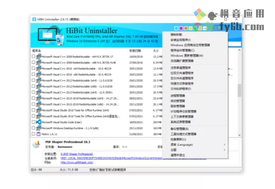Tick checkbox for Windows Desktop Runtime 3.1.9 (x86)
Viewport: 275px width, 189px height.
click(x=33, y=128)
